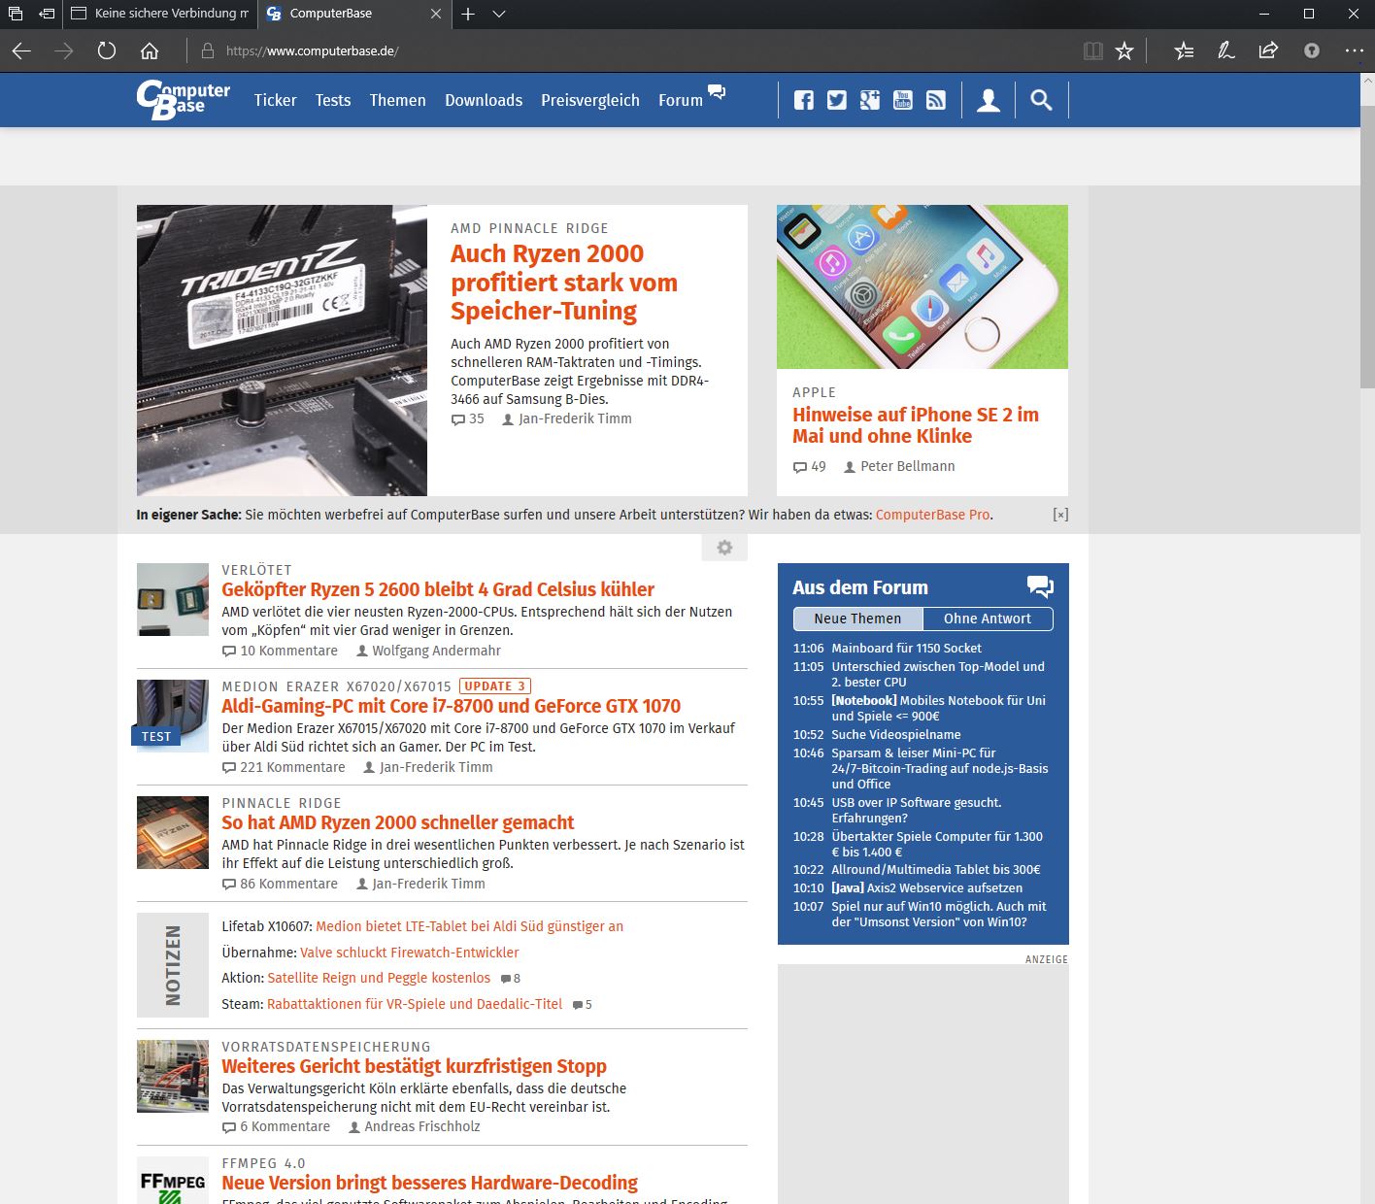Click the ComputerBase logo

(x=183, y=100)
